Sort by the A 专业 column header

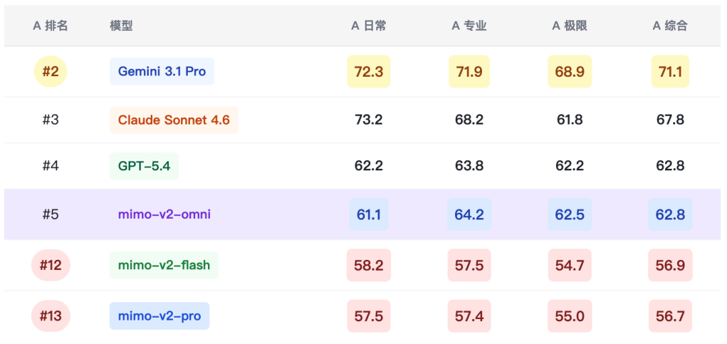469,26
